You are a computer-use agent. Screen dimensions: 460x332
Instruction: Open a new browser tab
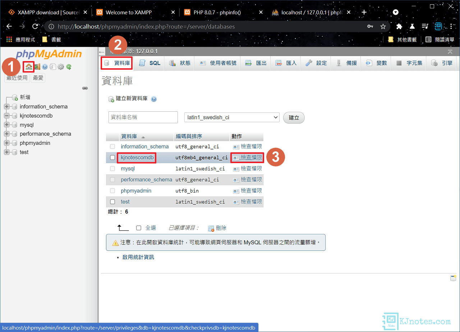[x=364, y=12]
